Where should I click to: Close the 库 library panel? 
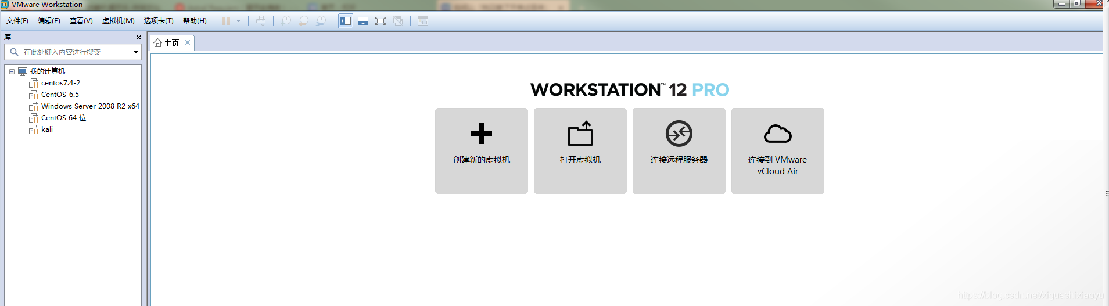pyautogui.click(x=138, y=37)
